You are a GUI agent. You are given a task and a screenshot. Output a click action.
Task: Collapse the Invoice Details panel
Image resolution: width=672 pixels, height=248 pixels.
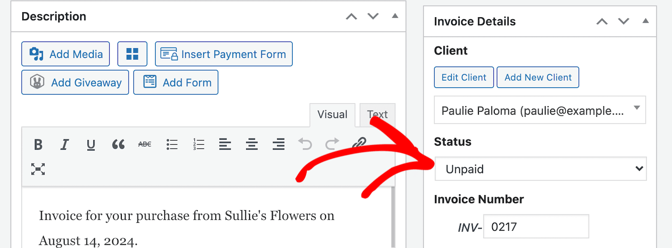pyautogui.click(x=646, y=21)
